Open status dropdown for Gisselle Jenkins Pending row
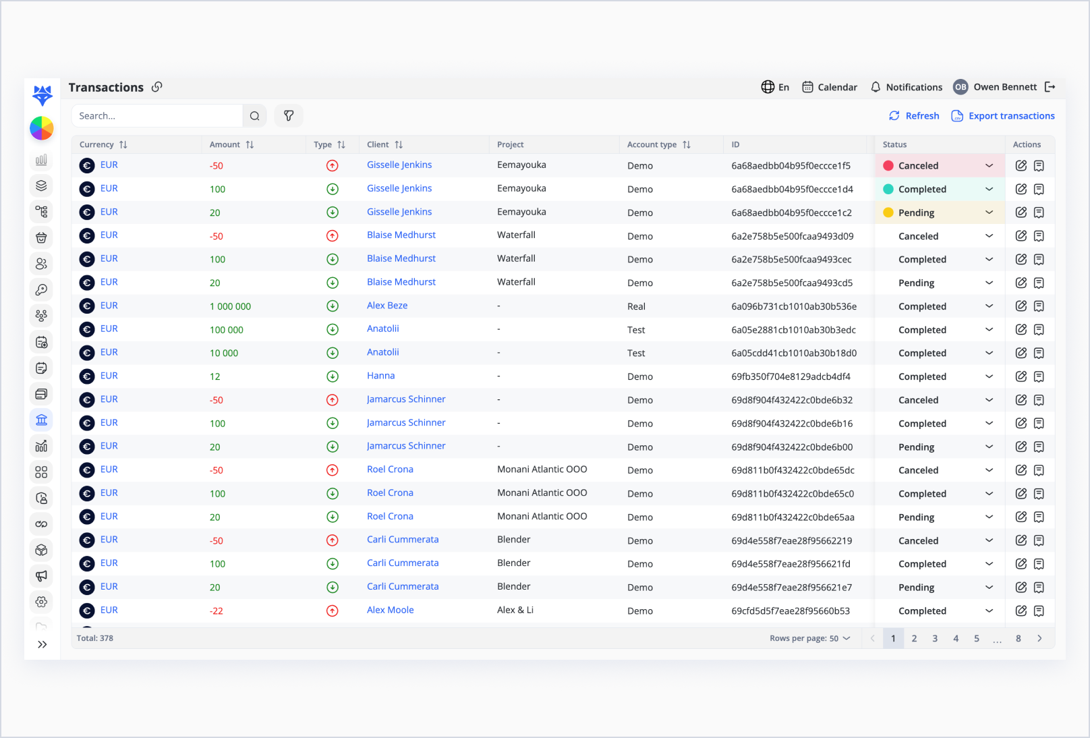 pos(989,212)
